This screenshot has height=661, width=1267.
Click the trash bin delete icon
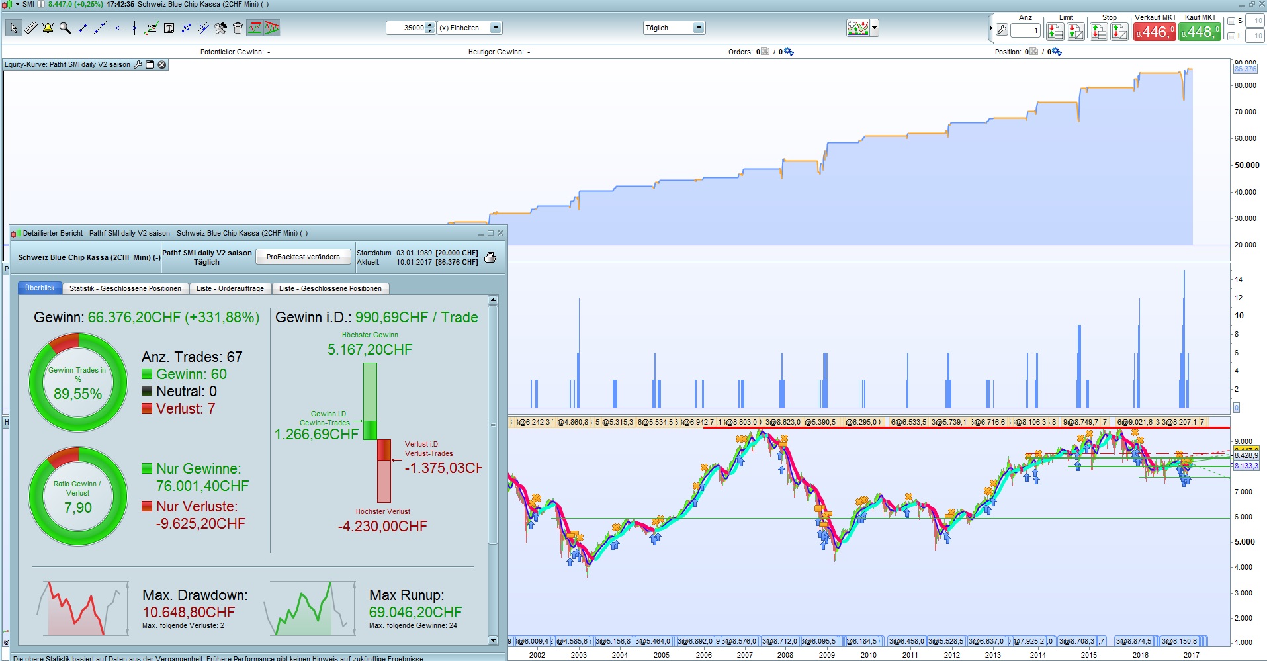pos(238,28)
